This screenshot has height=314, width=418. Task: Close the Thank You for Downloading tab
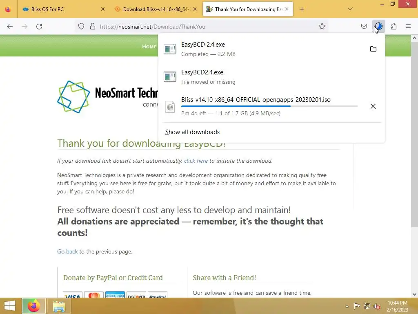(x=287, y=9)
